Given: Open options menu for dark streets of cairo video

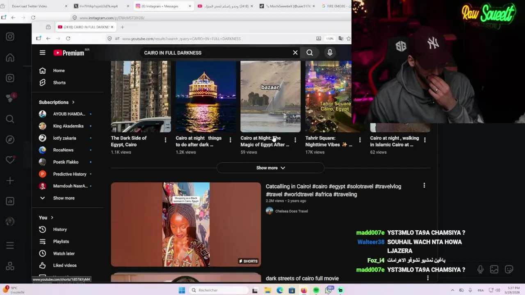Looking at the screenshot, I should (427, 278).
